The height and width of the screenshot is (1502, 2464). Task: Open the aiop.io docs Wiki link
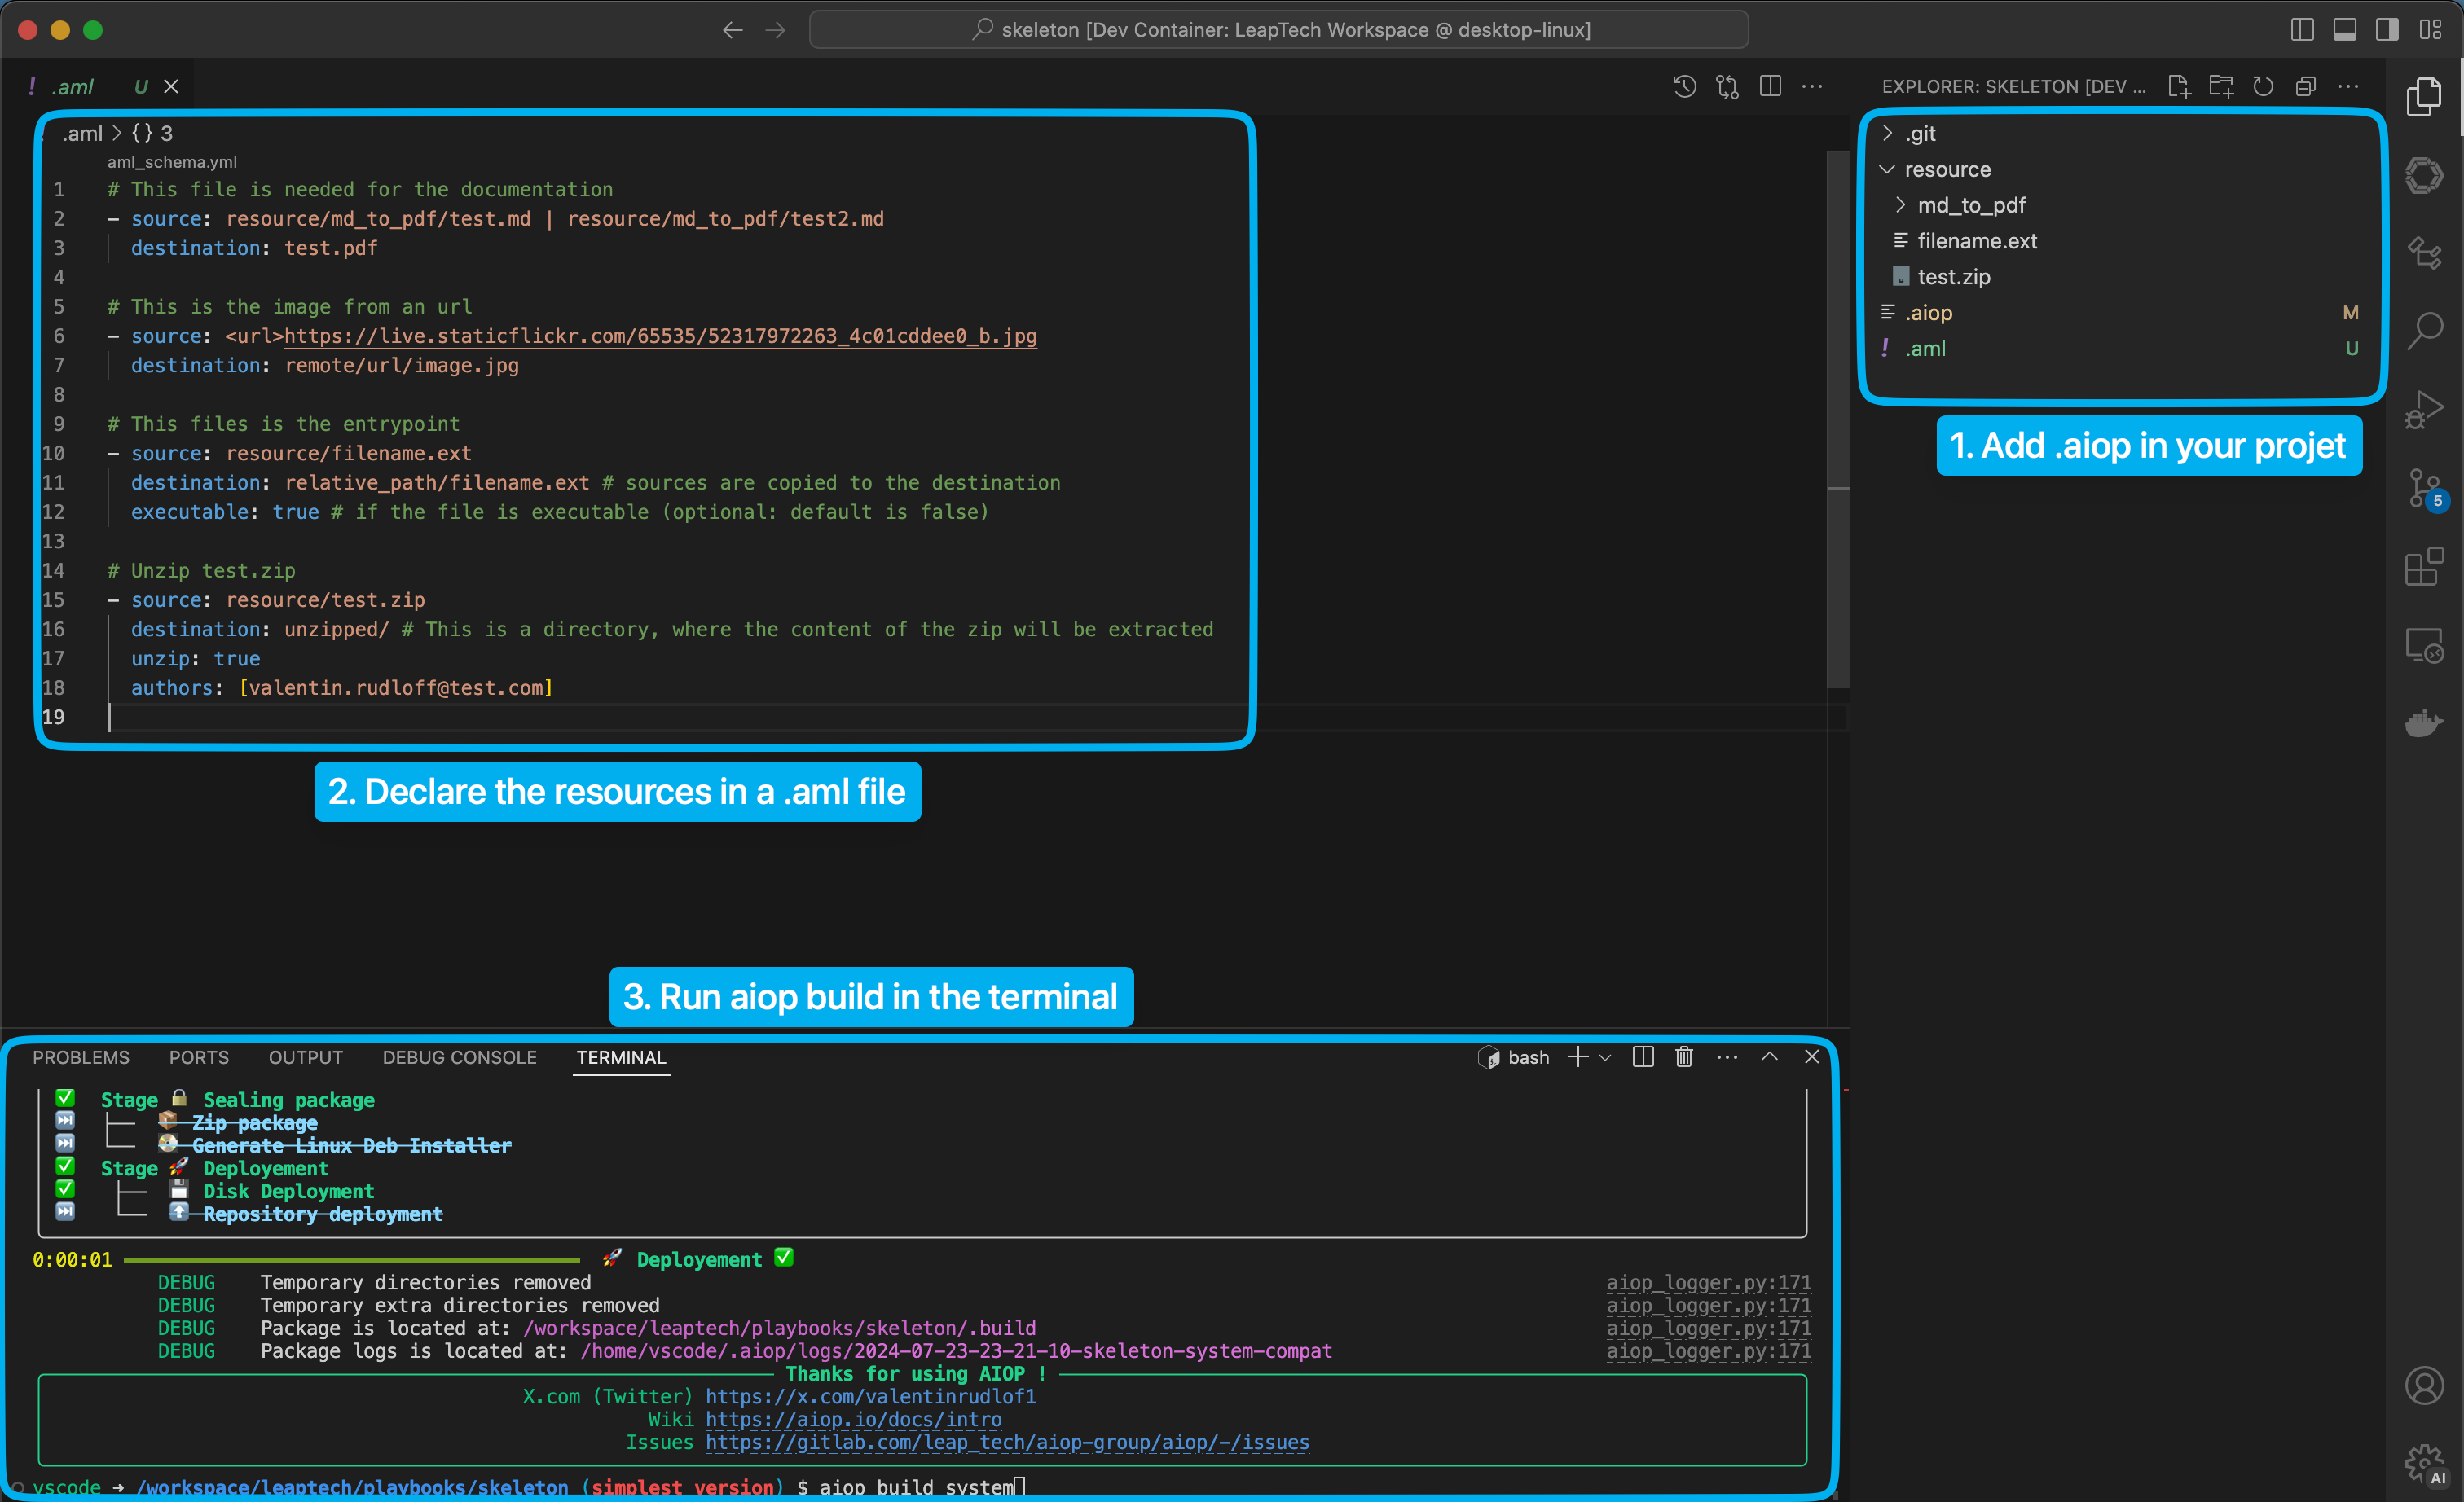pyautogui.click(x=853, y=1418)
